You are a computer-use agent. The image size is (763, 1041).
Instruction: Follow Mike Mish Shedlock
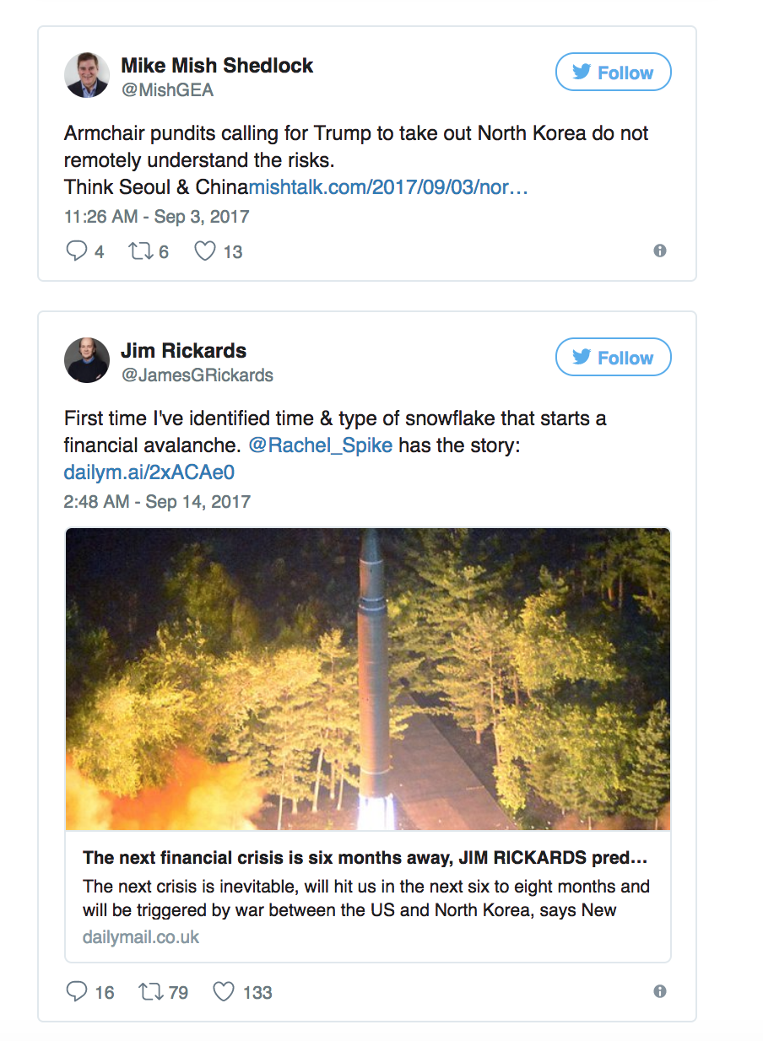point(613,73)
